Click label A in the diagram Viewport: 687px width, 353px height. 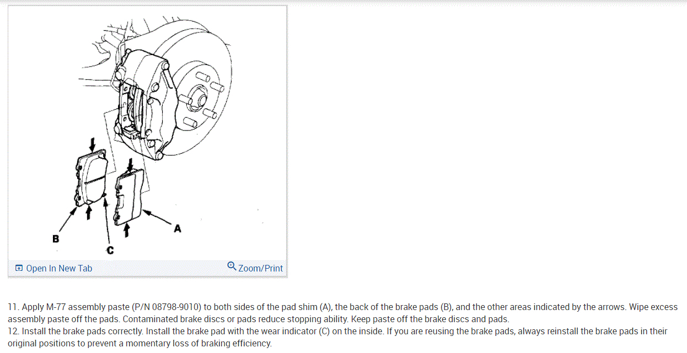(x=178, y=228)
